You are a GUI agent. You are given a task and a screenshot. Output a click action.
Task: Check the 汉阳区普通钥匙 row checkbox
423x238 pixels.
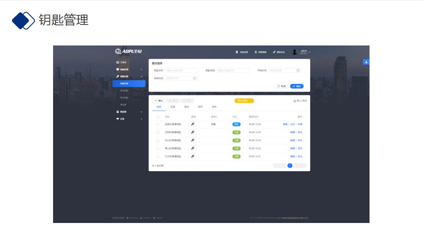click(158, 132)
